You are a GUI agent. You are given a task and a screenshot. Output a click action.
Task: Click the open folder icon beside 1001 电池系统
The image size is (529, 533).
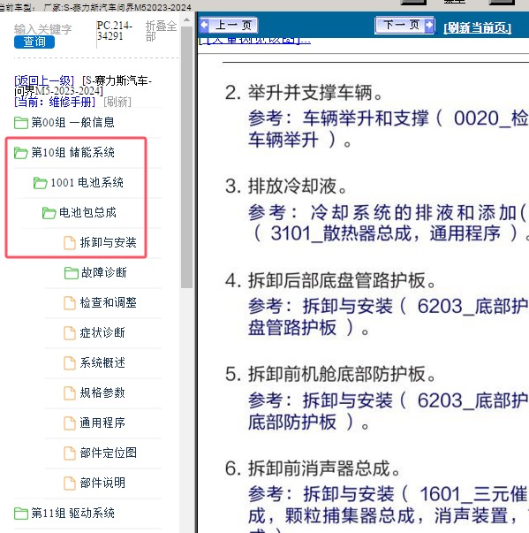[x=40, y=183]
